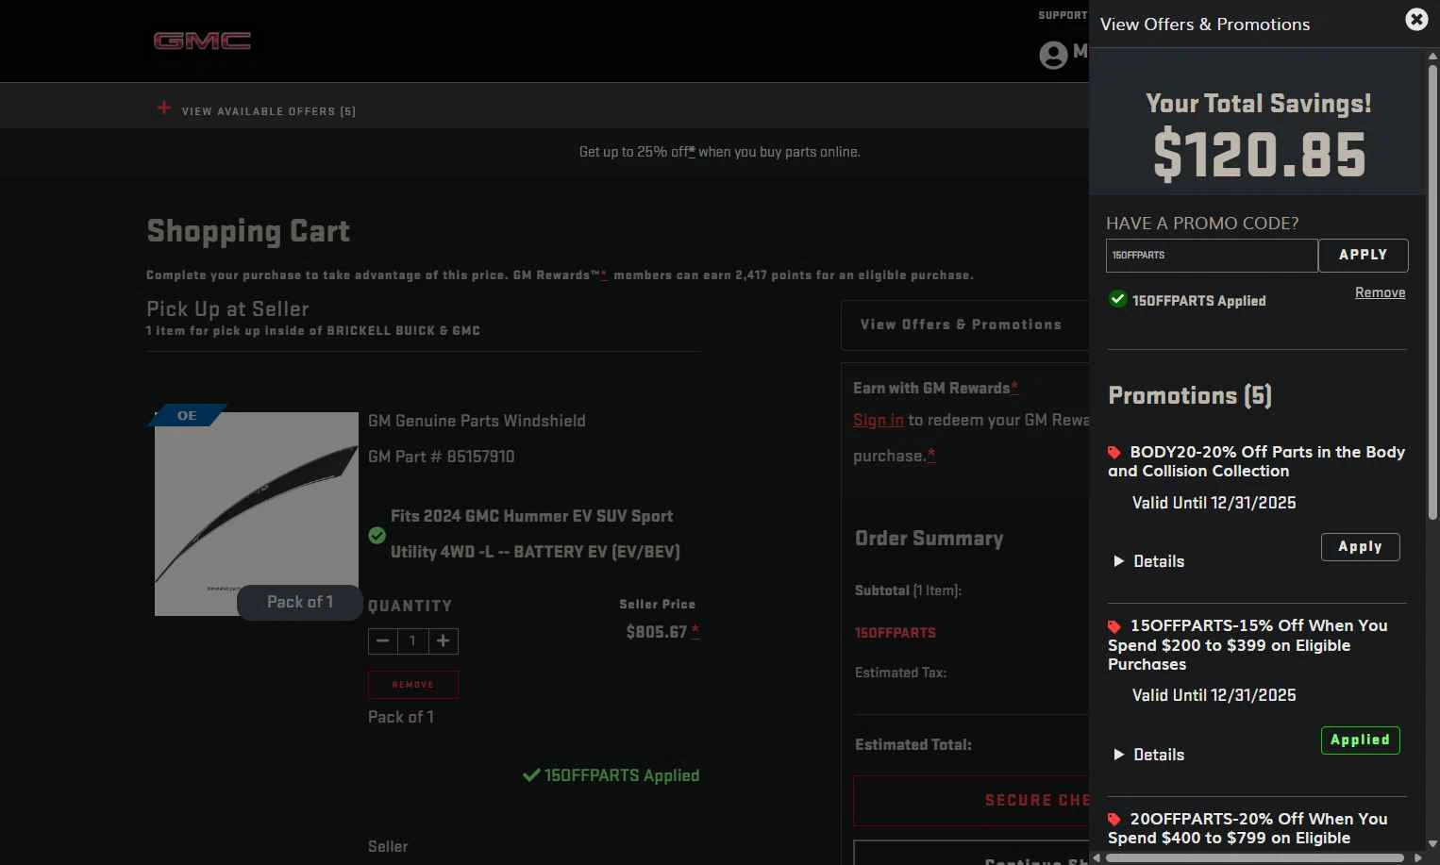1440x865 pixels.
Task: Click the Pack of 1 badge on image
Action: coord(300,603)
